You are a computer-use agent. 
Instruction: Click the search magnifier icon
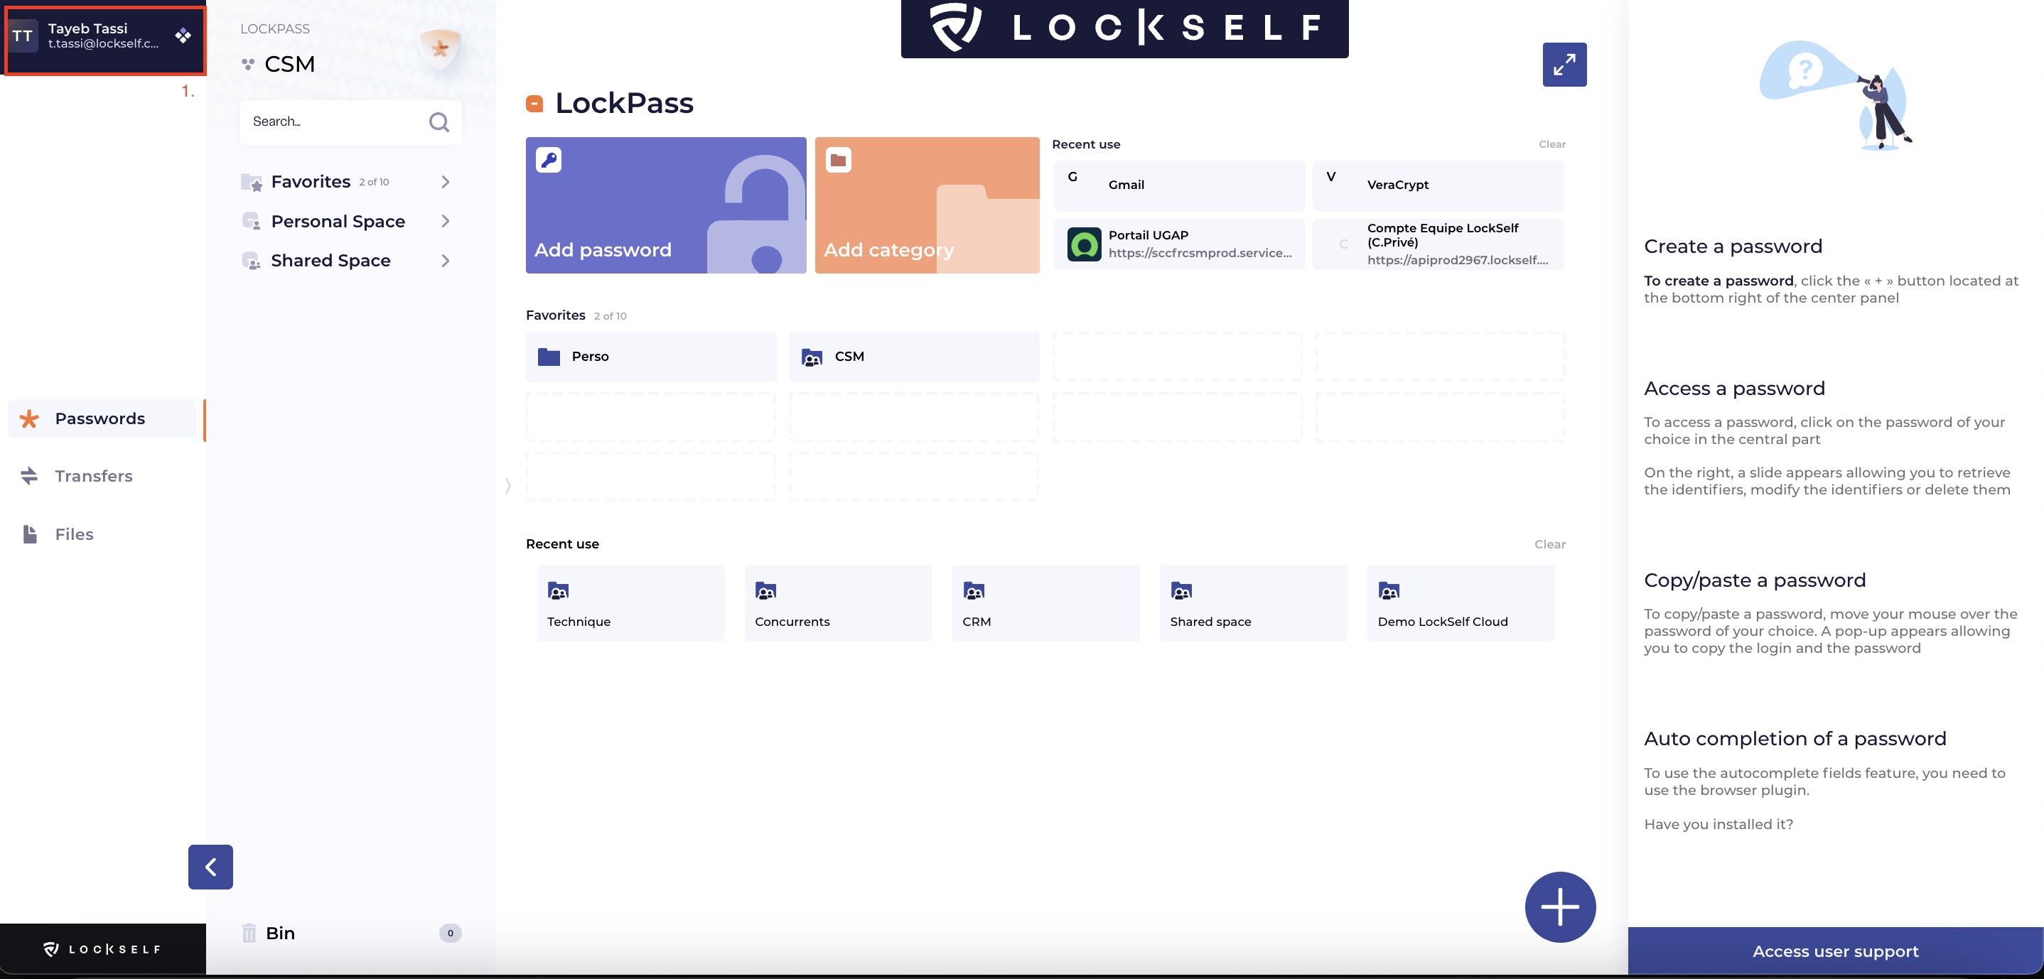(439, 122)
